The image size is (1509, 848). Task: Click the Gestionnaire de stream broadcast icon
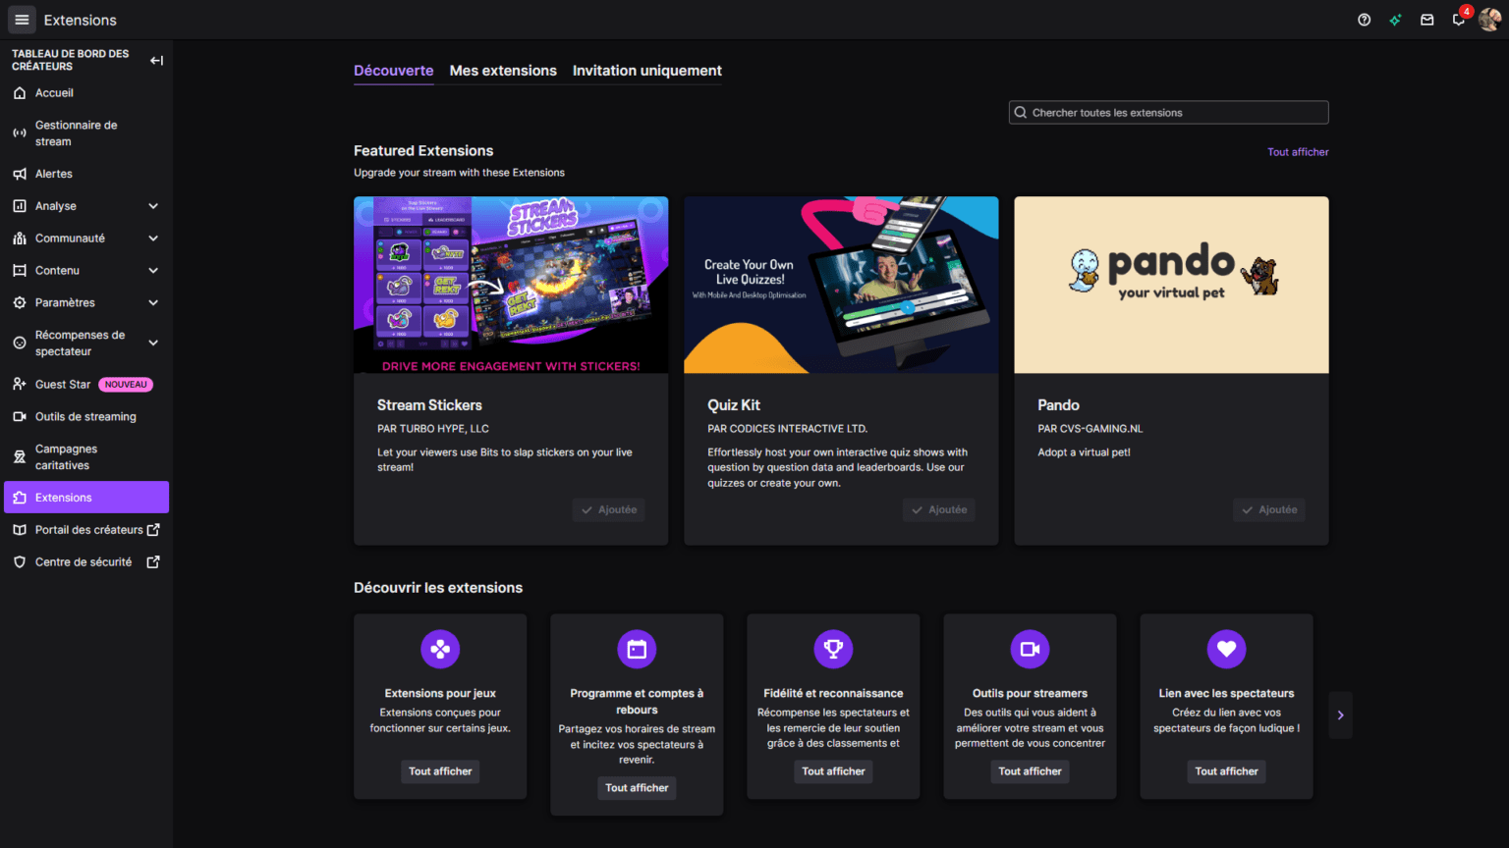point(20,133)
